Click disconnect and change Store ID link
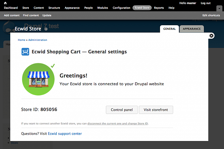 pyautogui.click(x=117, y=123)
